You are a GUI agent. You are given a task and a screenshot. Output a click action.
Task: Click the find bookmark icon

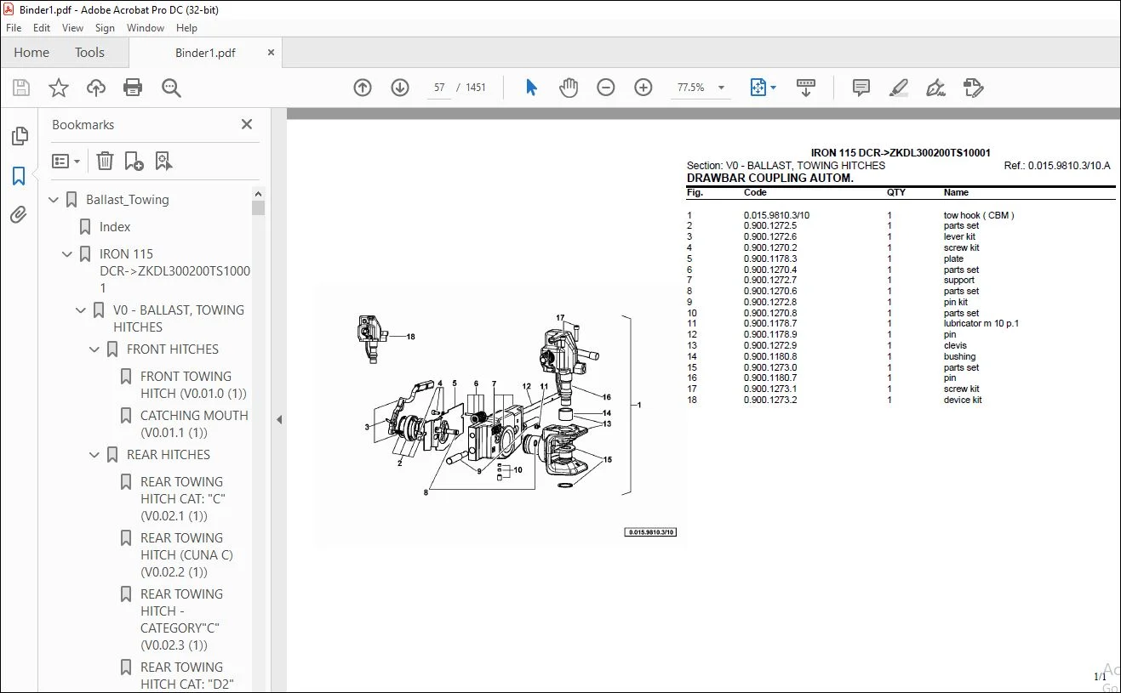(163, 161)
